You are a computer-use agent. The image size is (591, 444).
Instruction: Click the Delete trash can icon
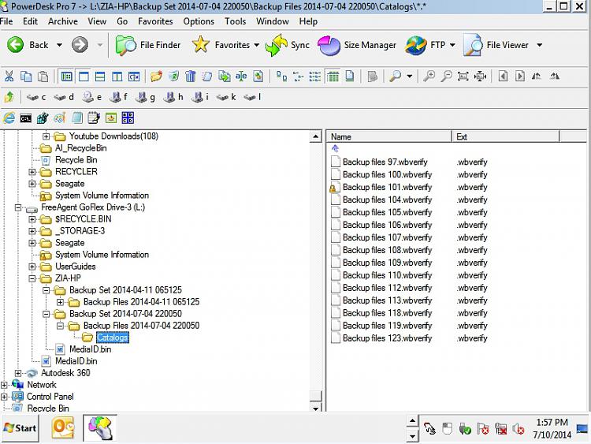point(190,76)
